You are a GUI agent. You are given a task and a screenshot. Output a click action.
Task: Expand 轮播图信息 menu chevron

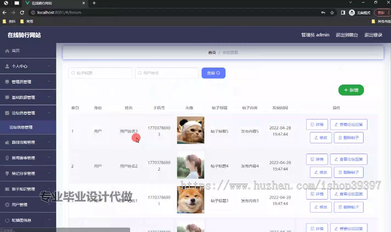[49, 220]
